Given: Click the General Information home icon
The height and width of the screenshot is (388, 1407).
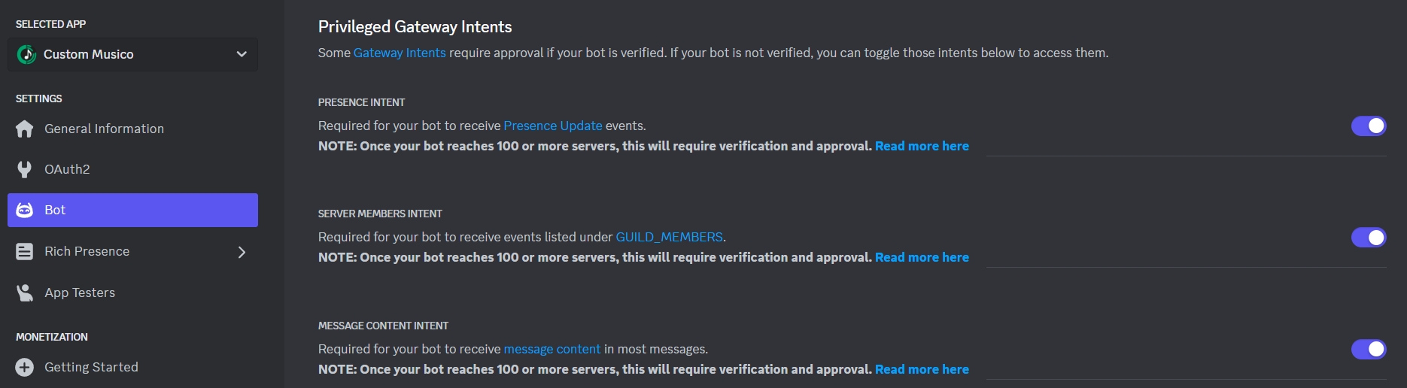Looking at the screenshot, I should [25, 129].
